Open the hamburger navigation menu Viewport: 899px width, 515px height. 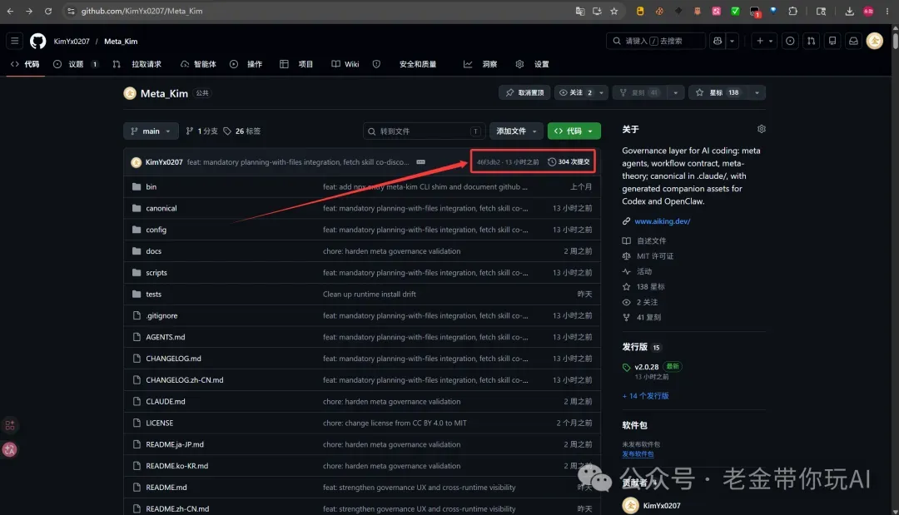[15, 42]
